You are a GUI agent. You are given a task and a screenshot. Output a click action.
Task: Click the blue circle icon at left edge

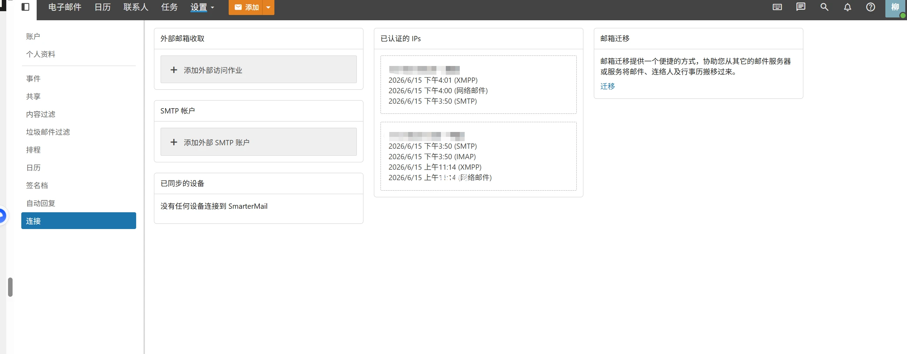coord(2,215)
